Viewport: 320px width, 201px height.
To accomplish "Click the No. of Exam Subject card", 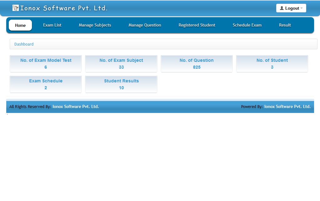I will click(x=121, y=63).
